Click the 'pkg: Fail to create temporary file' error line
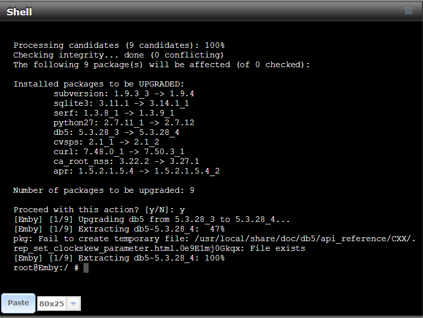Viewport: 423px width, 318px height. click(214, 239)
